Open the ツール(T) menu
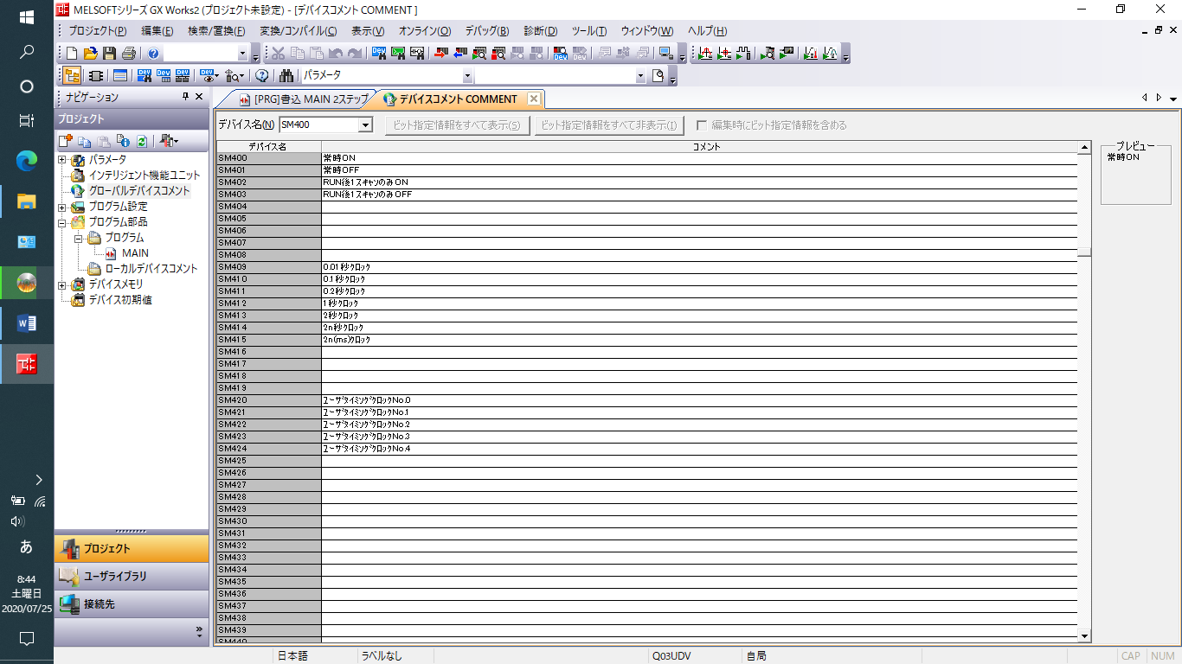1182x664 pixels. pos(589,31)
